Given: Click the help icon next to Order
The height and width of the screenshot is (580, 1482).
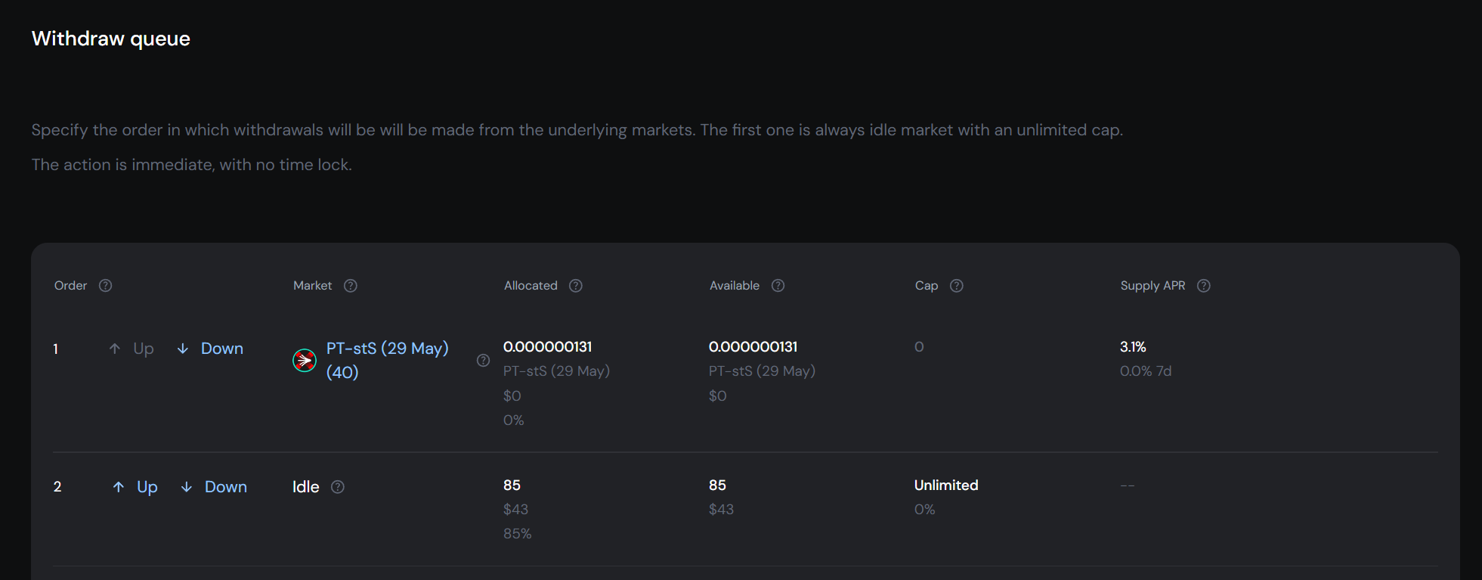Looking at the screenshot, I should 106,286.
